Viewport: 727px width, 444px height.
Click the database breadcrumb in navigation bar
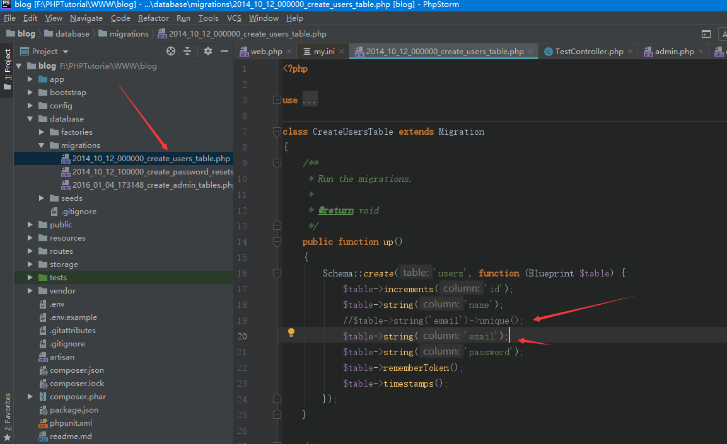[72, 34]
